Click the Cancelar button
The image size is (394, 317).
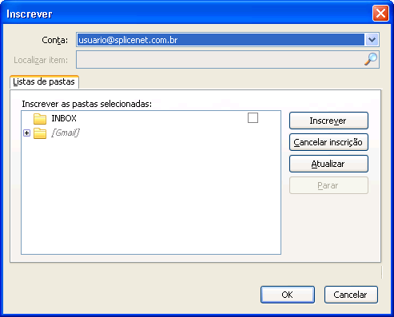coord(351,295)
